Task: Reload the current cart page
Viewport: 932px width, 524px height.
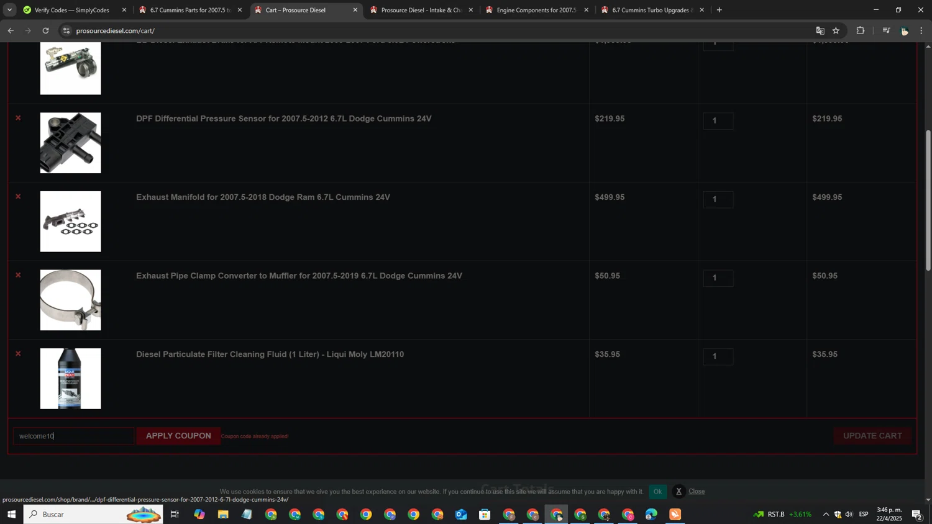Action: (45, 30)
